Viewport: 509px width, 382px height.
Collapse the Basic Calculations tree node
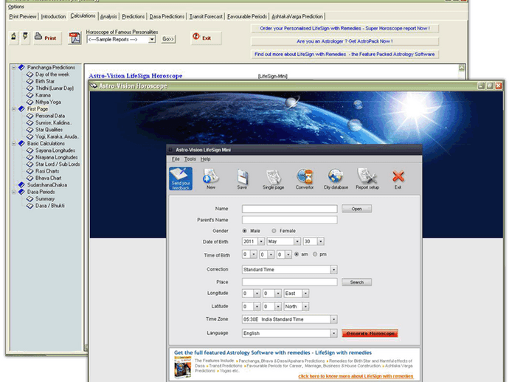(x=13, y=144)
